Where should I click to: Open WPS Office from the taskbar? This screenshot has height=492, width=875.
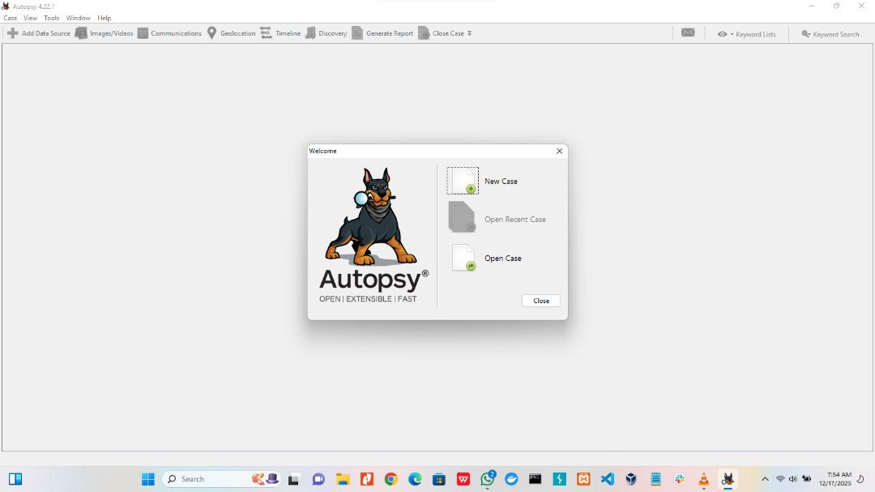point(463,479)
